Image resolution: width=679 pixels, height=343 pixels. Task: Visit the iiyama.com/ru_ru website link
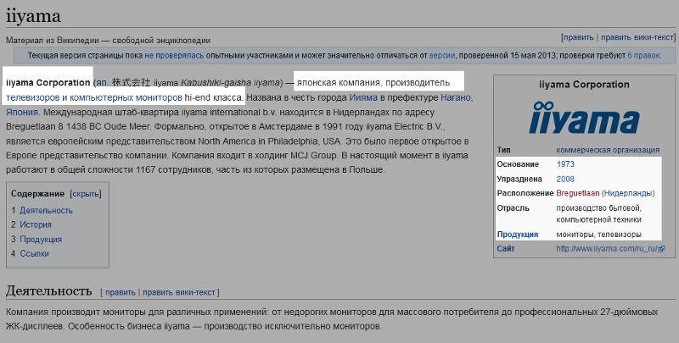(x=607, y=249)
